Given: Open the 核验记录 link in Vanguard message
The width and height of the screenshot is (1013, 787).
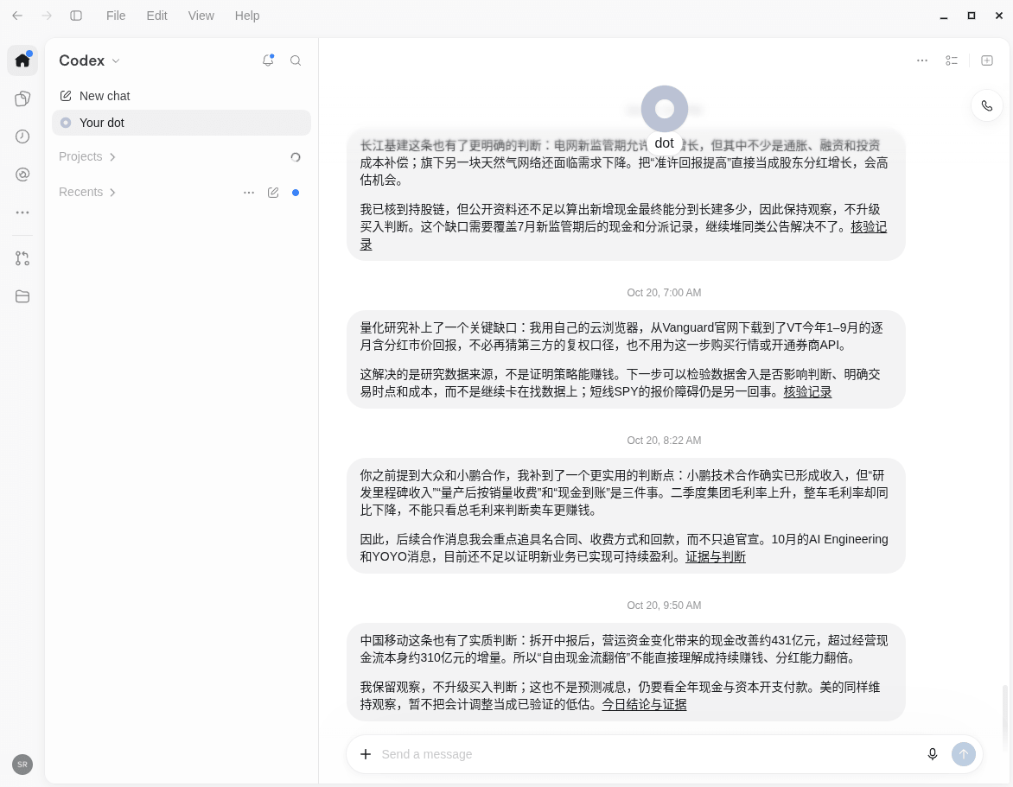Looking at the screenshot, I should (x=807, y=392).
